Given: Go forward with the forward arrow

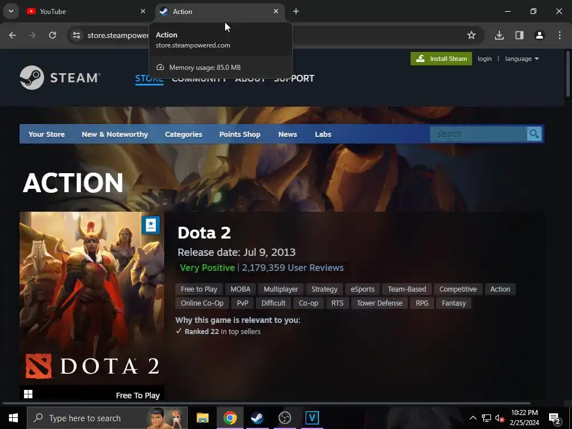Looking at the screenshot, I should (32, 35).
